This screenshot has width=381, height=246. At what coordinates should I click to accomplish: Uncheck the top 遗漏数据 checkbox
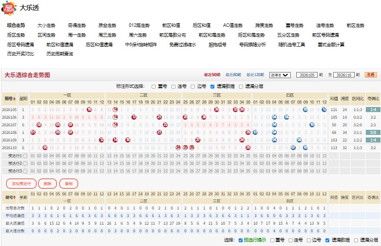(x=213, y=86)
